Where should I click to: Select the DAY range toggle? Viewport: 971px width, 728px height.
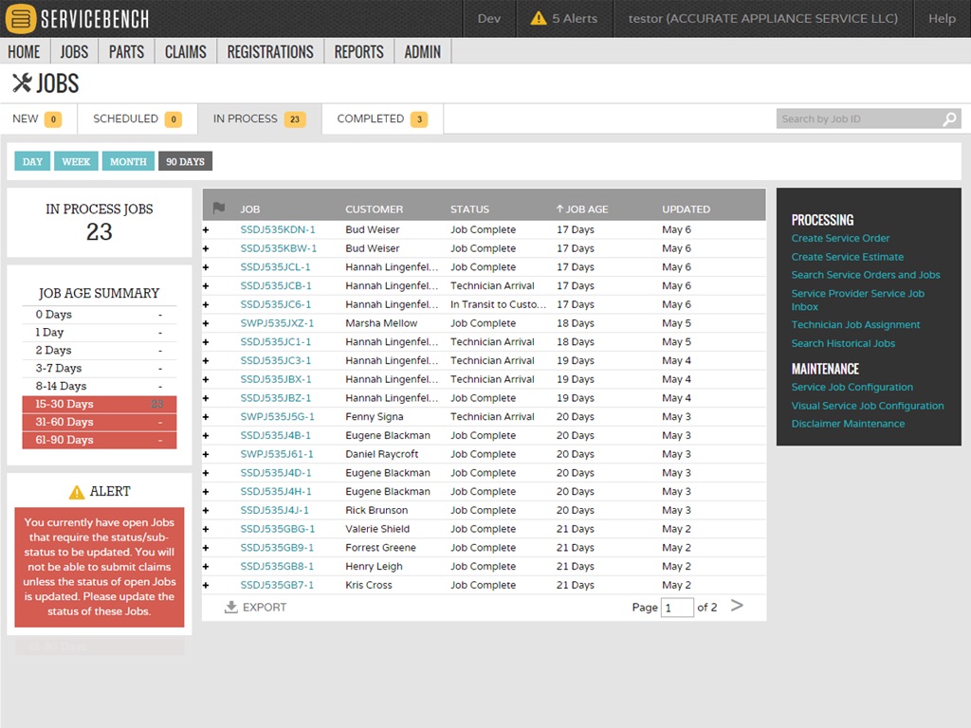tap(32, 161)
